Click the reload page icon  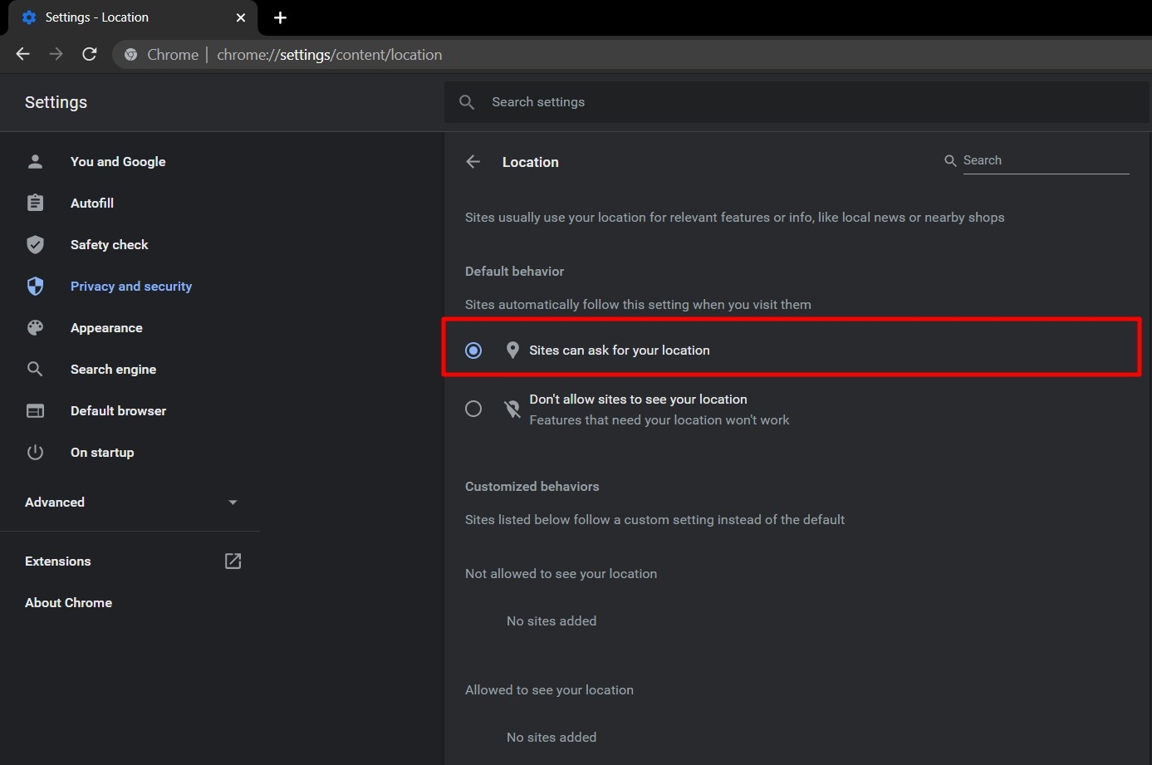89,54
